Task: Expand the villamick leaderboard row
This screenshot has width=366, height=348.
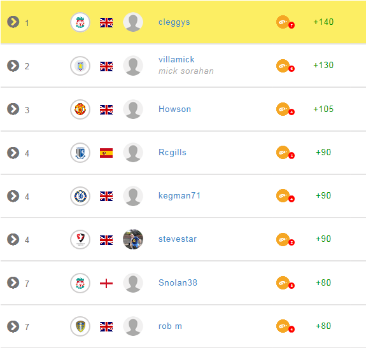Action: 13,66
